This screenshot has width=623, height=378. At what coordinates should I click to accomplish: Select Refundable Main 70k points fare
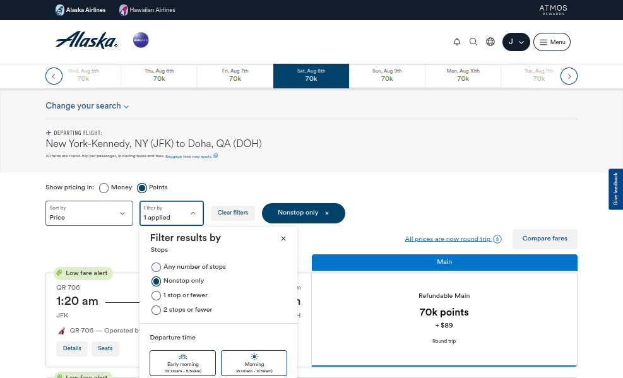444,319
